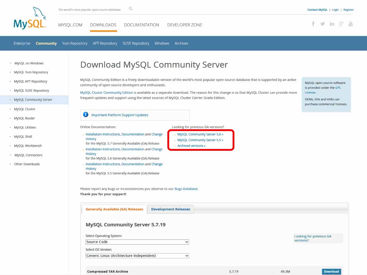This screenshot has width=367, height=275.
Task: Open the DOCUMENTATION main menu
Action: coord(141,25)
